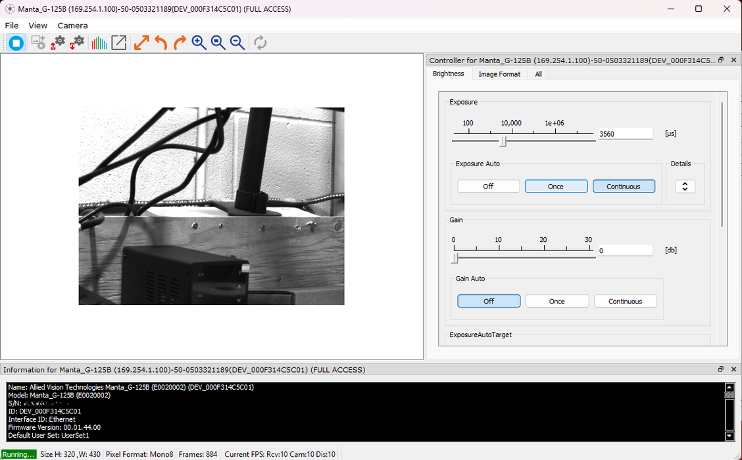
Task: Open the Camera menu
Action: tap(72, 26)
